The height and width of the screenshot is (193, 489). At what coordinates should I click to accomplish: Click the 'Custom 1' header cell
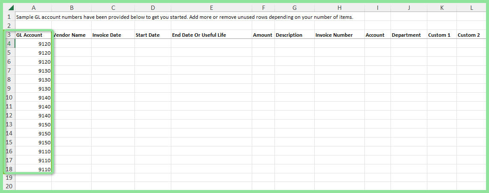pos(441,35)
